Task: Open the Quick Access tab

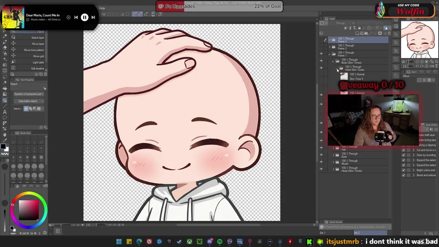Action: point(334,222)
